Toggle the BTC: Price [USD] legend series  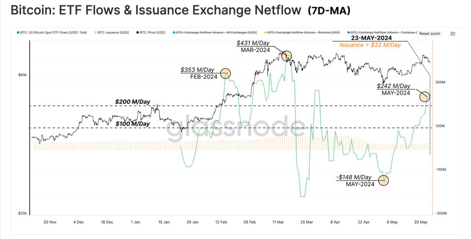(150, 33)
